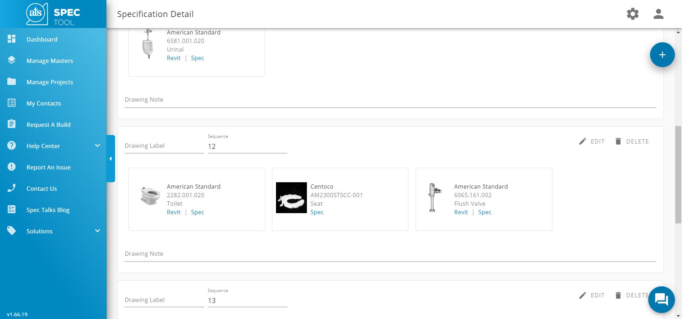
Task: Click the Manage Masters layers icon
Action: (x=12, y=60)
